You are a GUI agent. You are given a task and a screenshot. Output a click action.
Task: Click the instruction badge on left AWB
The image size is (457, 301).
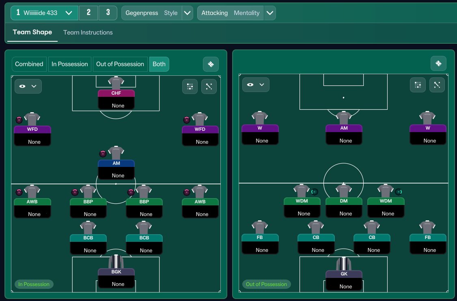[19, 192]
